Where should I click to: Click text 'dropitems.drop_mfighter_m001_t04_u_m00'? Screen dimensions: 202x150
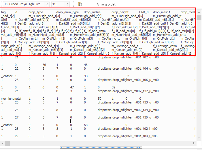click(128, 68)
